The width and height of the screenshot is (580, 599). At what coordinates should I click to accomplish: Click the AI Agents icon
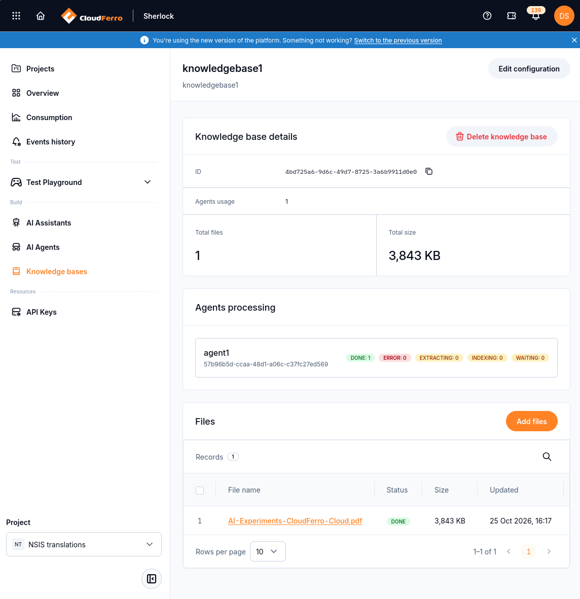(x=16, y=247)
